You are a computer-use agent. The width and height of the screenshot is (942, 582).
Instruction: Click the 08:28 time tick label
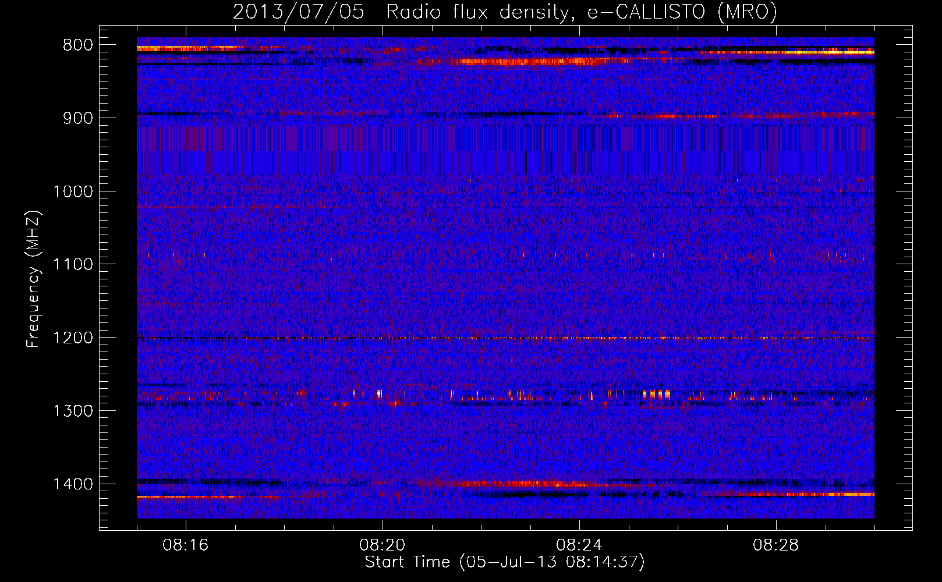point(776,545)
